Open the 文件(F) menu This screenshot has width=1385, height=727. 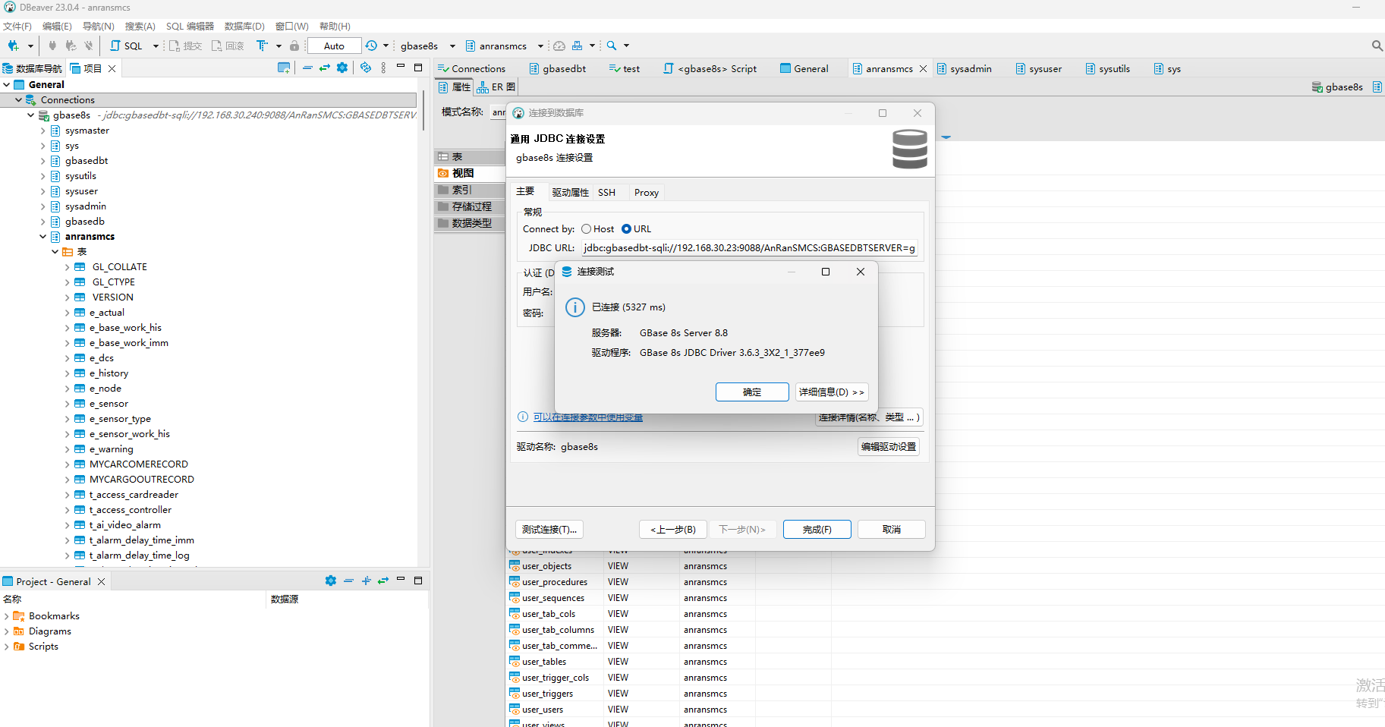point(17,27)
